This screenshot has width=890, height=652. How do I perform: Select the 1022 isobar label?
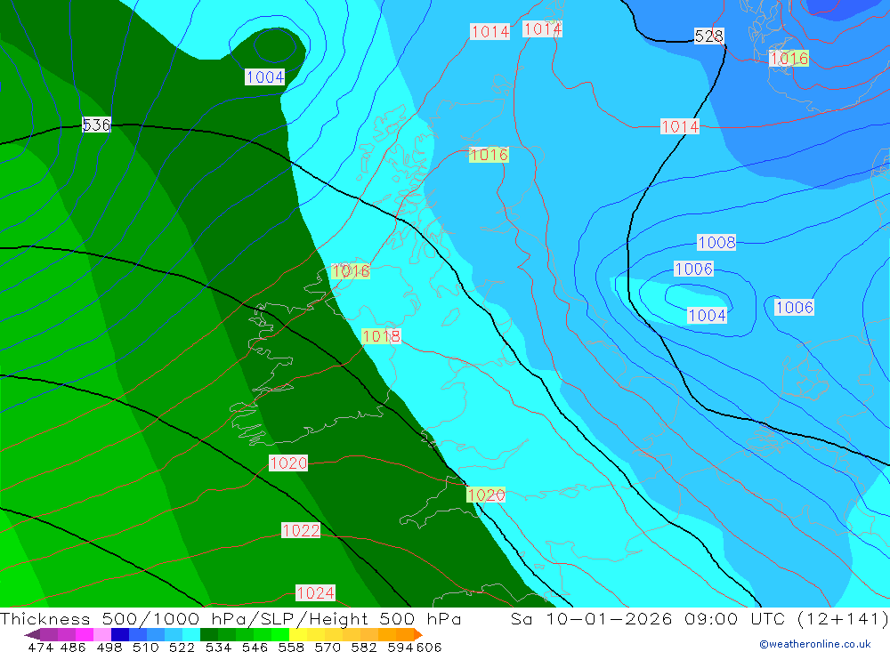pos(301,530)
